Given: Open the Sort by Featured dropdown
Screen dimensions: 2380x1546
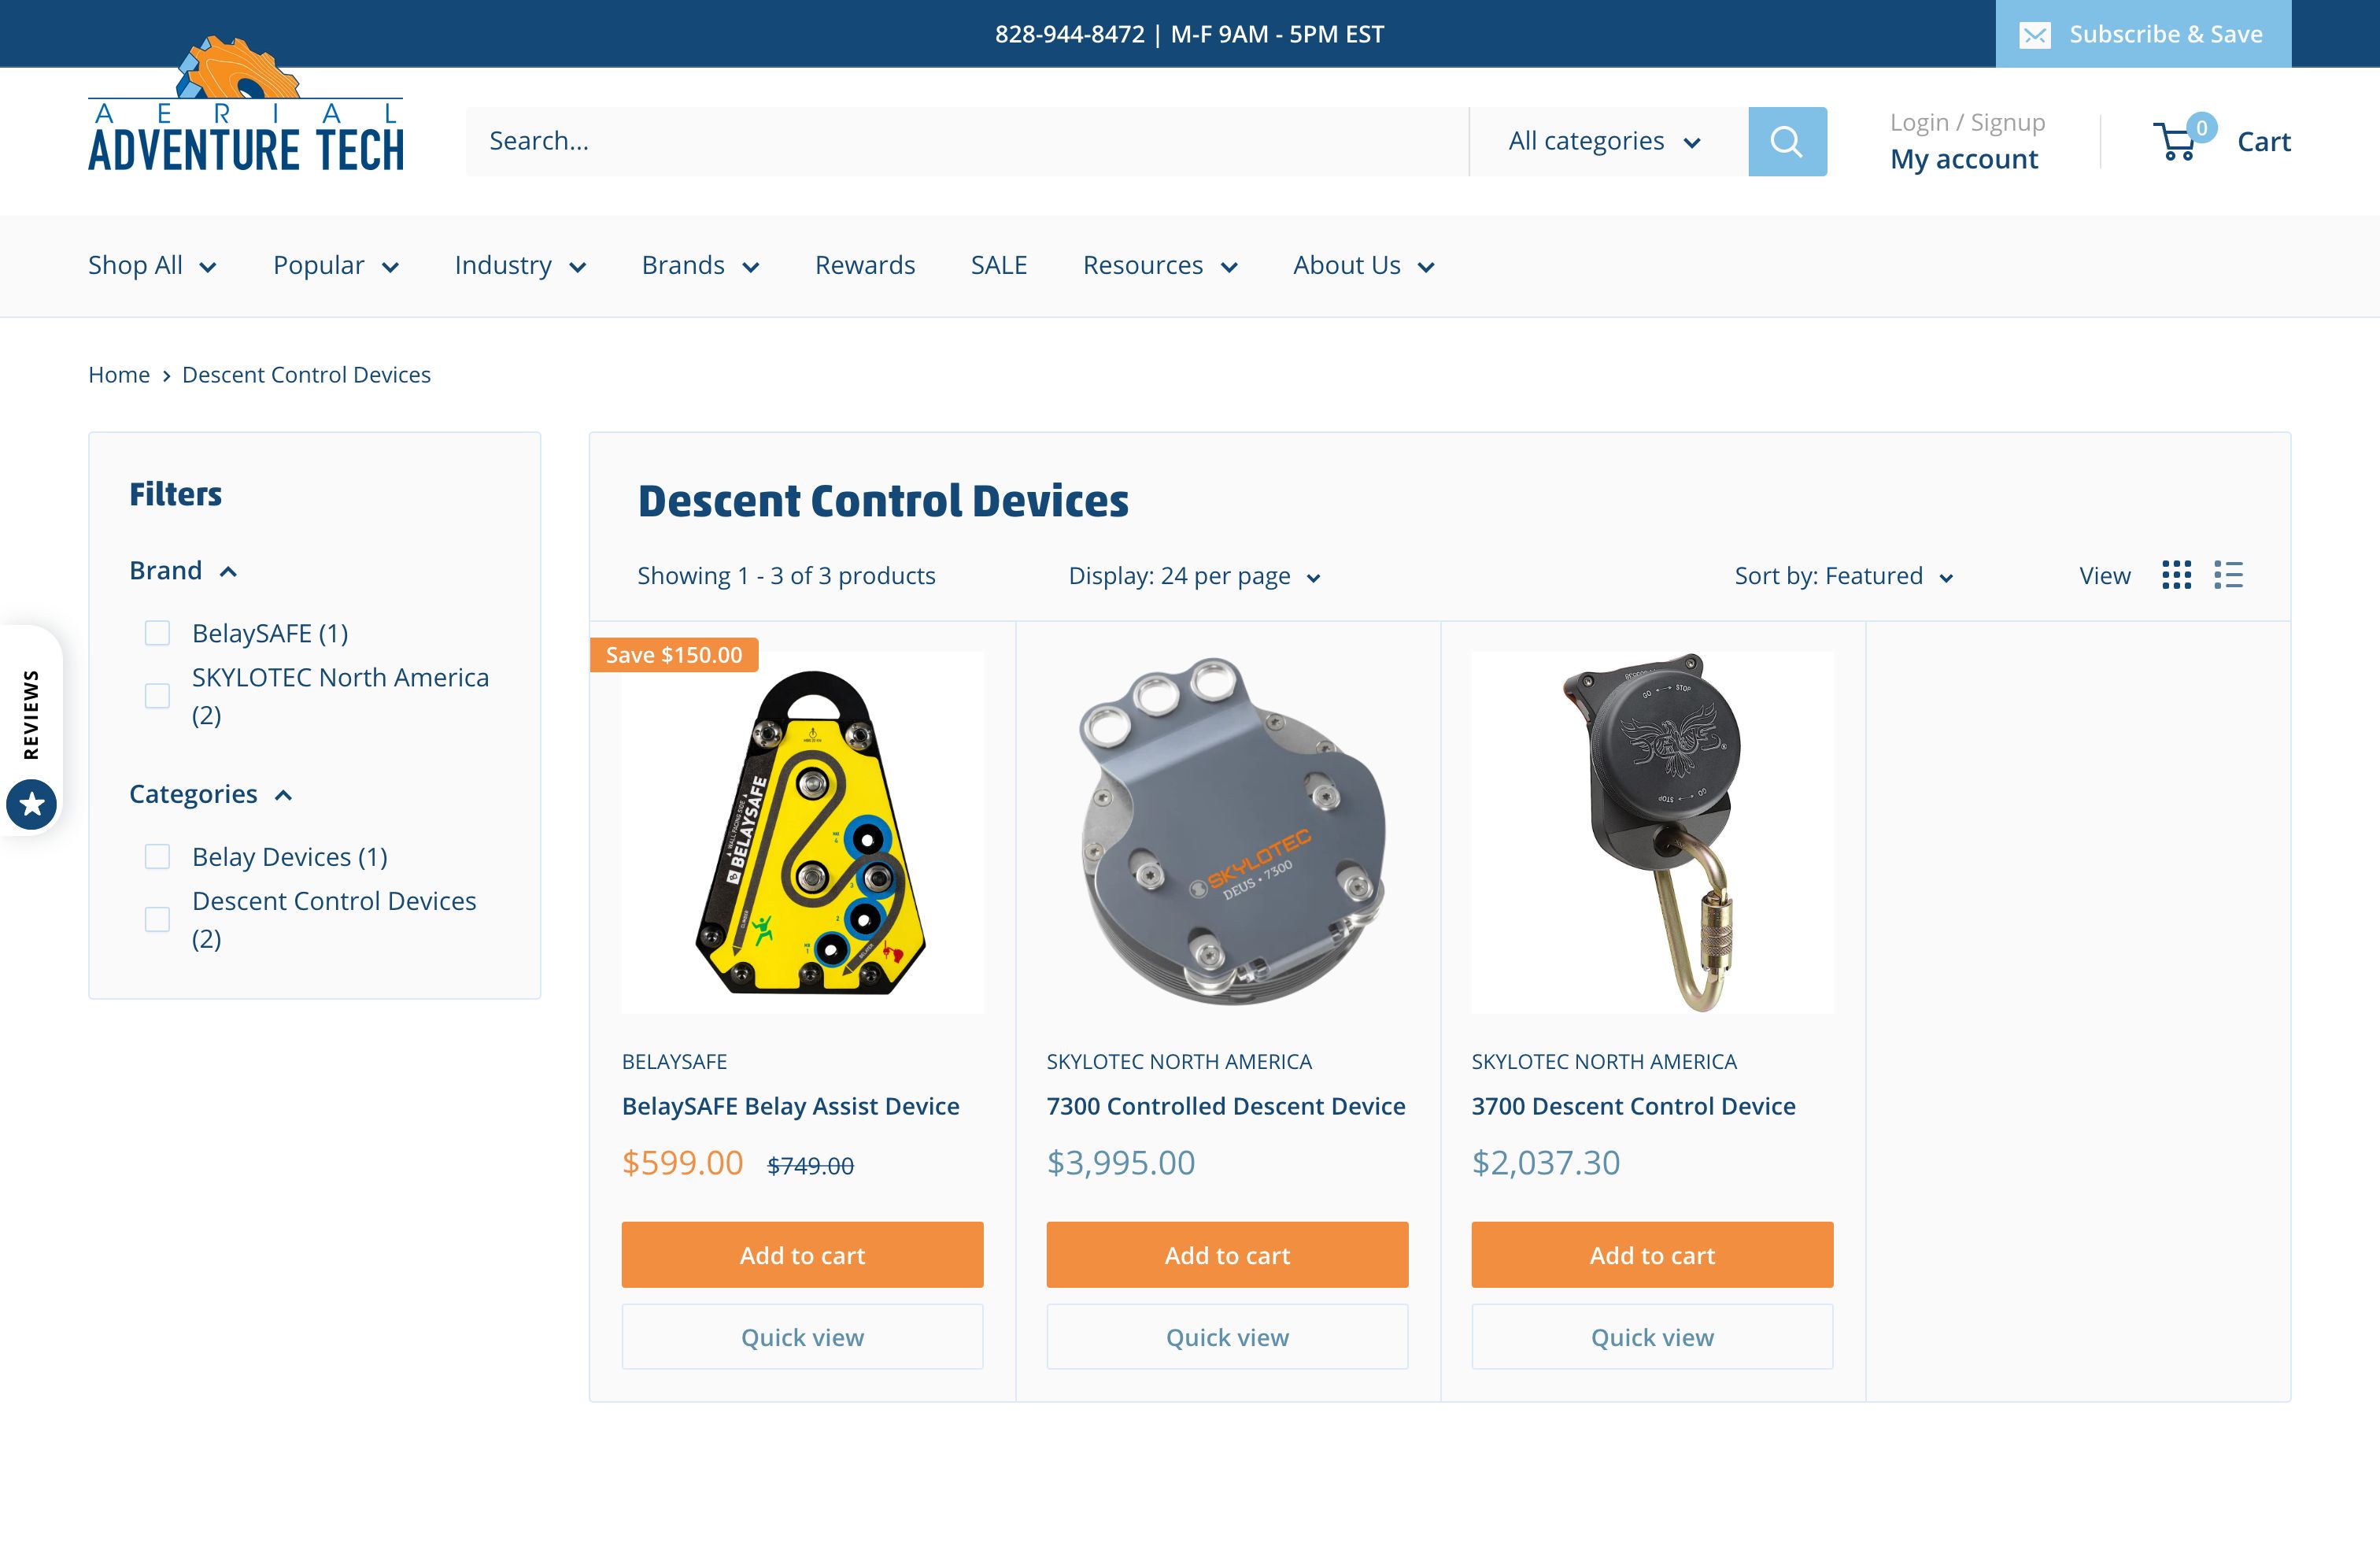Looking at the screenshot, I should click(x=1843, y=576).
